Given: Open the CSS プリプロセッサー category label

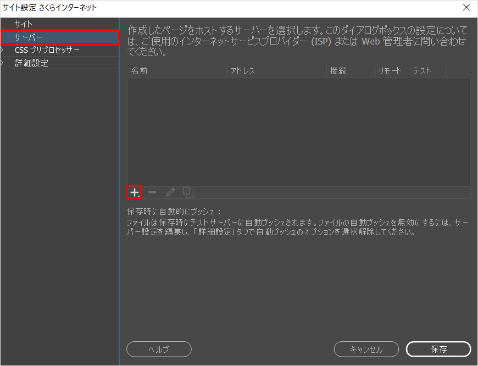Looking at the screenshot, I should point(47,50).
